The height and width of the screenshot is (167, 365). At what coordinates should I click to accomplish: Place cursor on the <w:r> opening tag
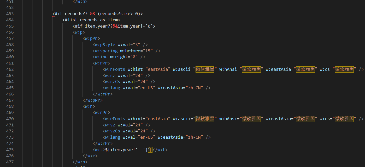89,106
